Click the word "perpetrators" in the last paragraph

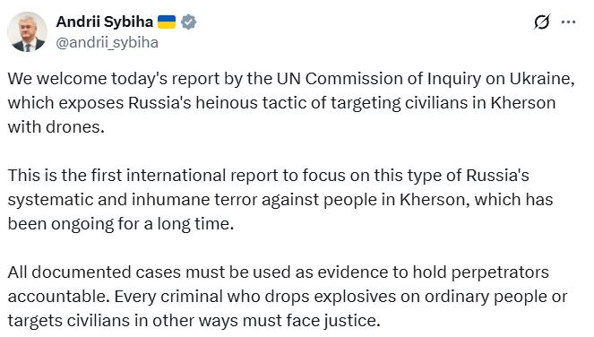point(500,272)
